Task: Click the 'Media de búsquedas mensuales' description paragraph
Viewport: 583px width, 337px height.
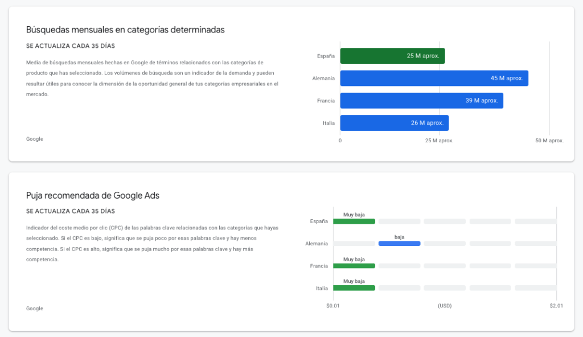Action: [x=152, y=79]
